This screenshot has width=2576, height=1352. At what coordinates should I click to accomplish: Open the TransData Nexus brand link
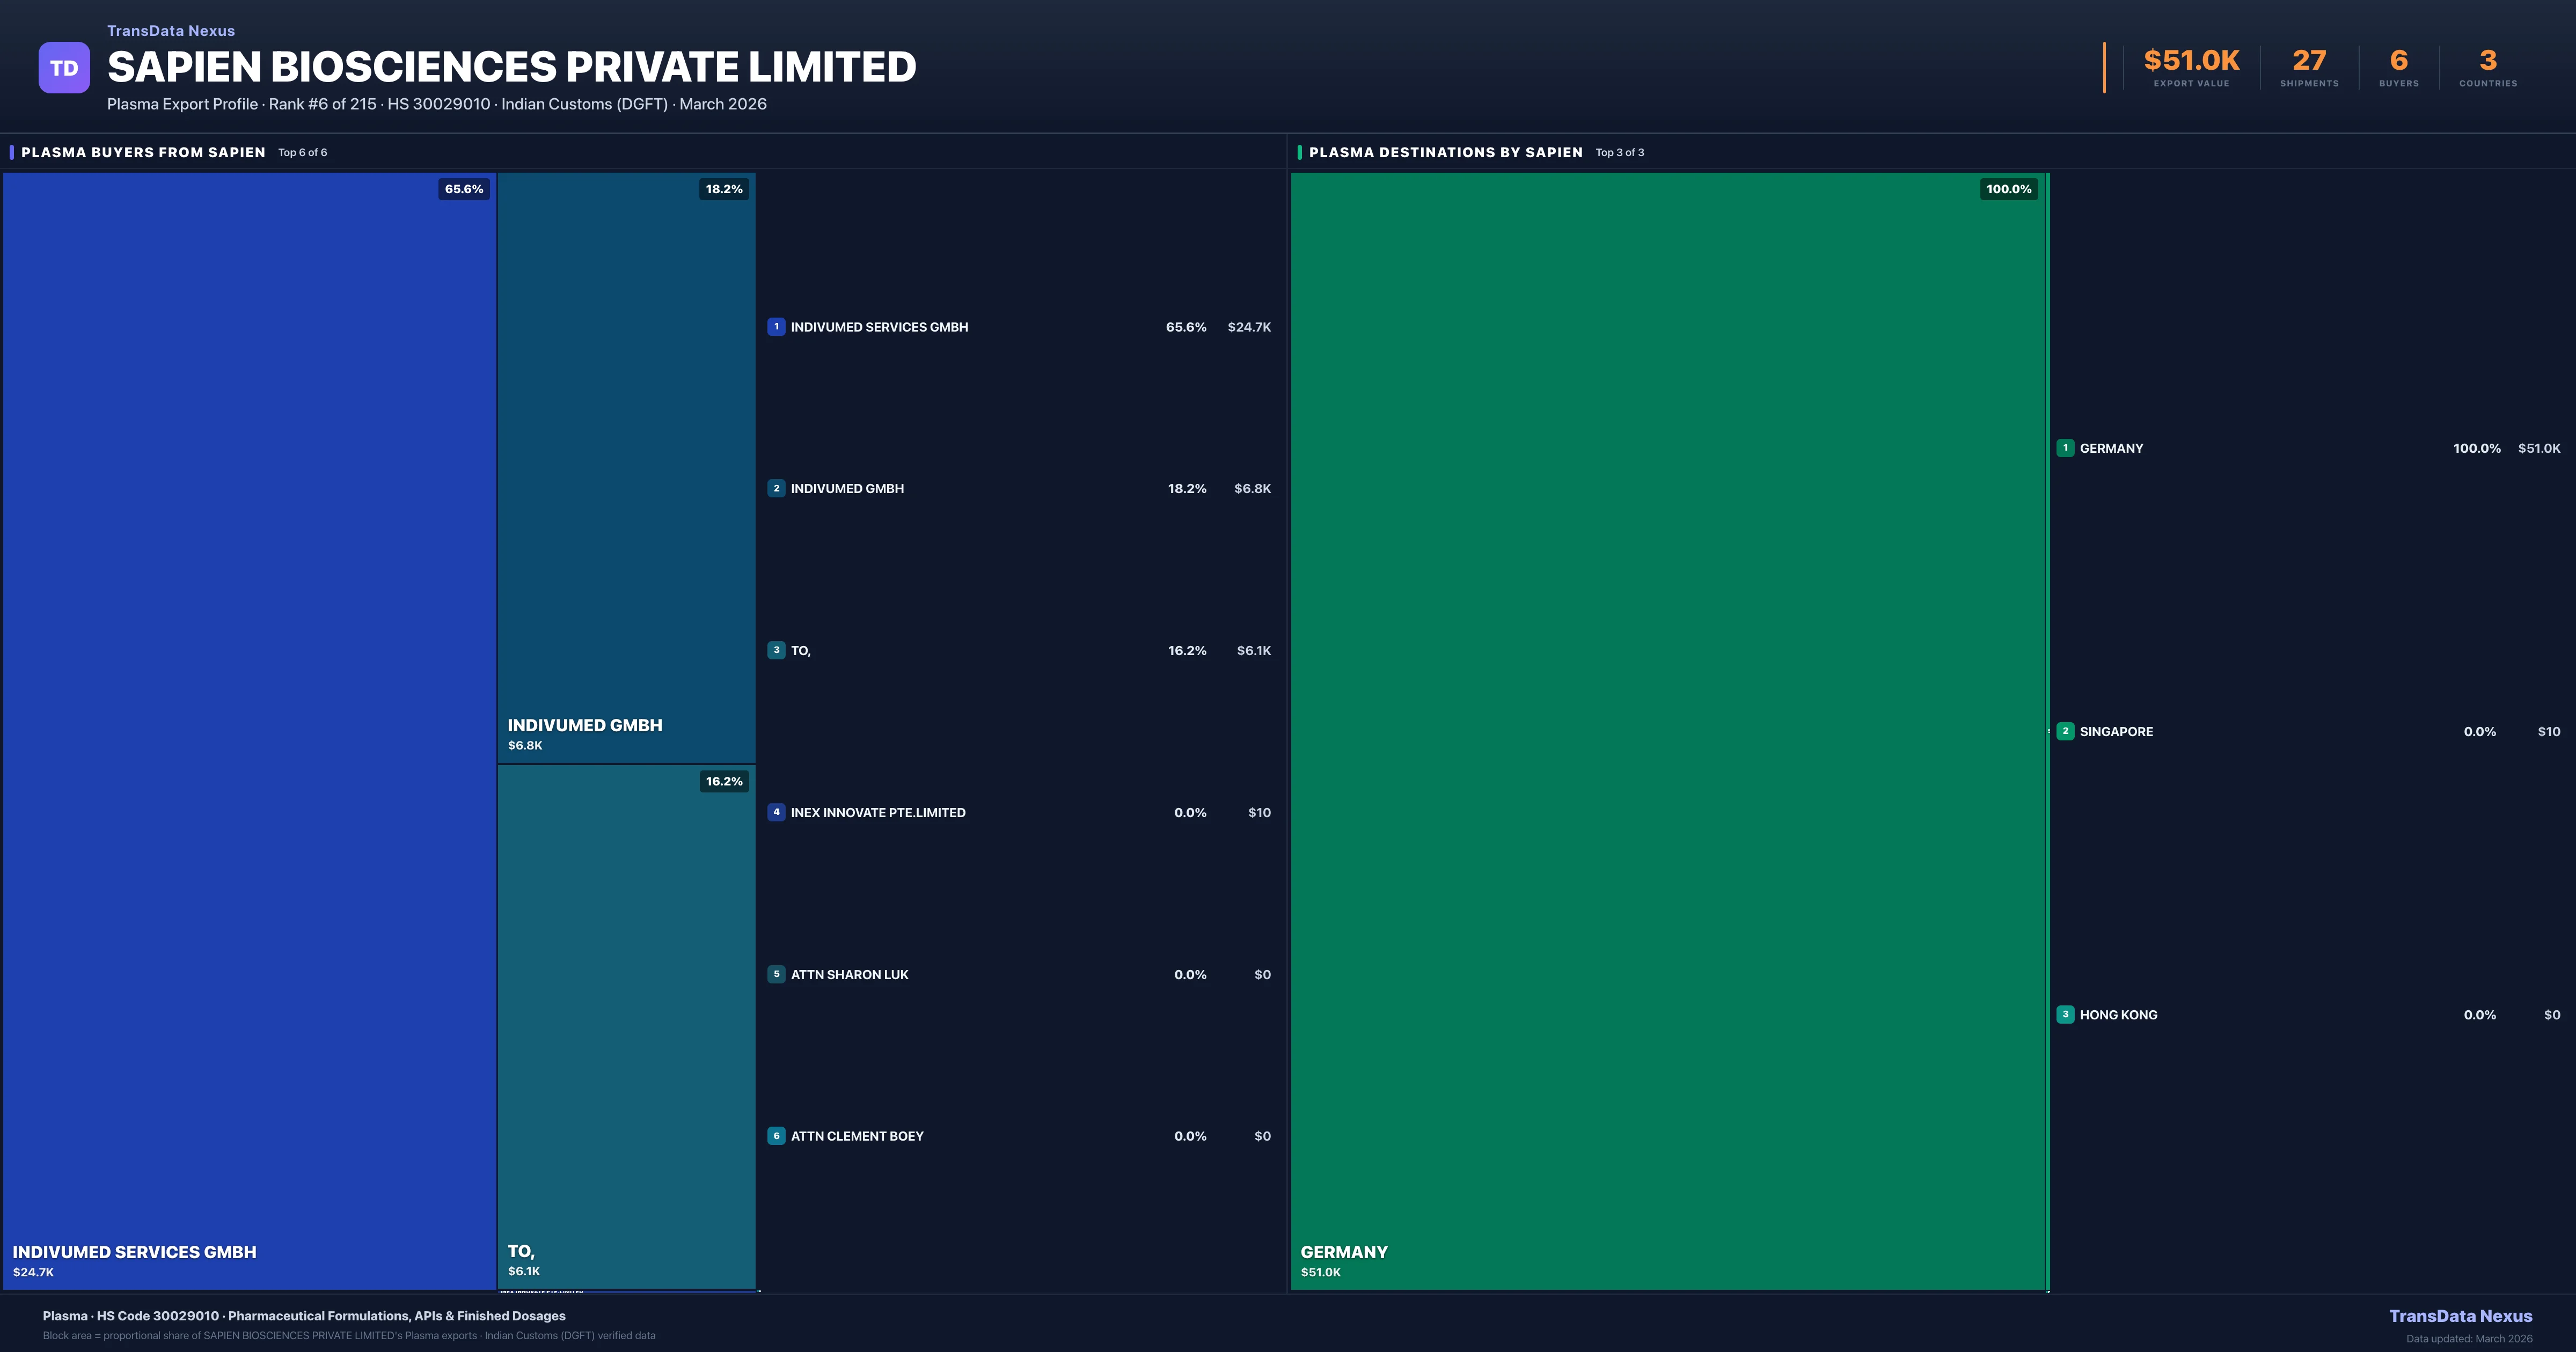(170, 30)
